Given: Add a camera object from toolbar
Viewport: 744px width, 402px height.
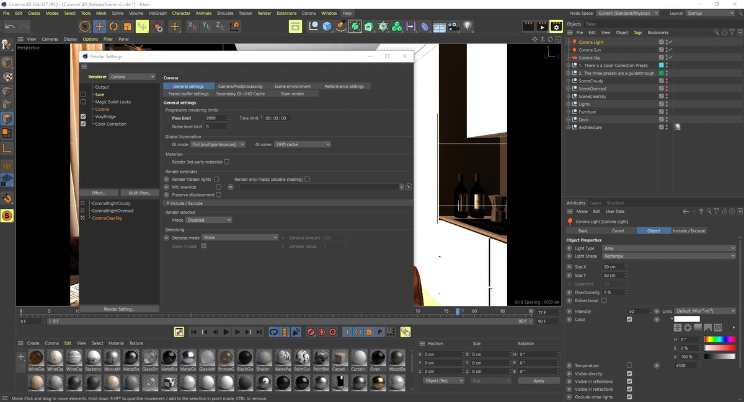Looking at the screenshot, I should (453, 26).
